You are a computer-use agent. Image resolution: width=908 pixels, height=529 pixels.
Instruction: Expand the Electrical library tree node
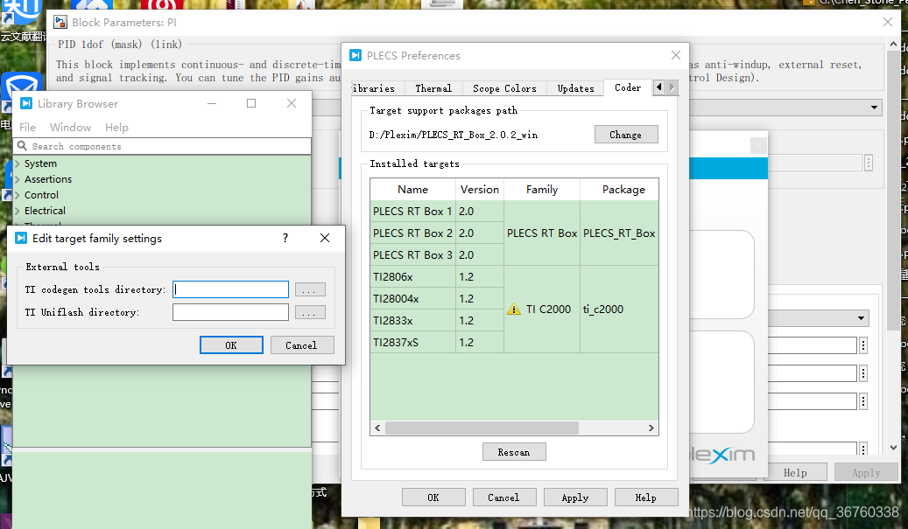pyautogui.click(x=18, y=211)
